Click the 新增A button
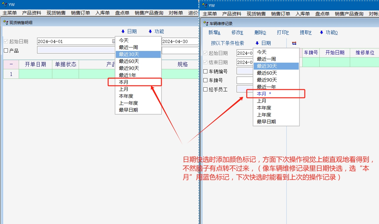This screenshot has width=379, height=224. coord(214,33)
